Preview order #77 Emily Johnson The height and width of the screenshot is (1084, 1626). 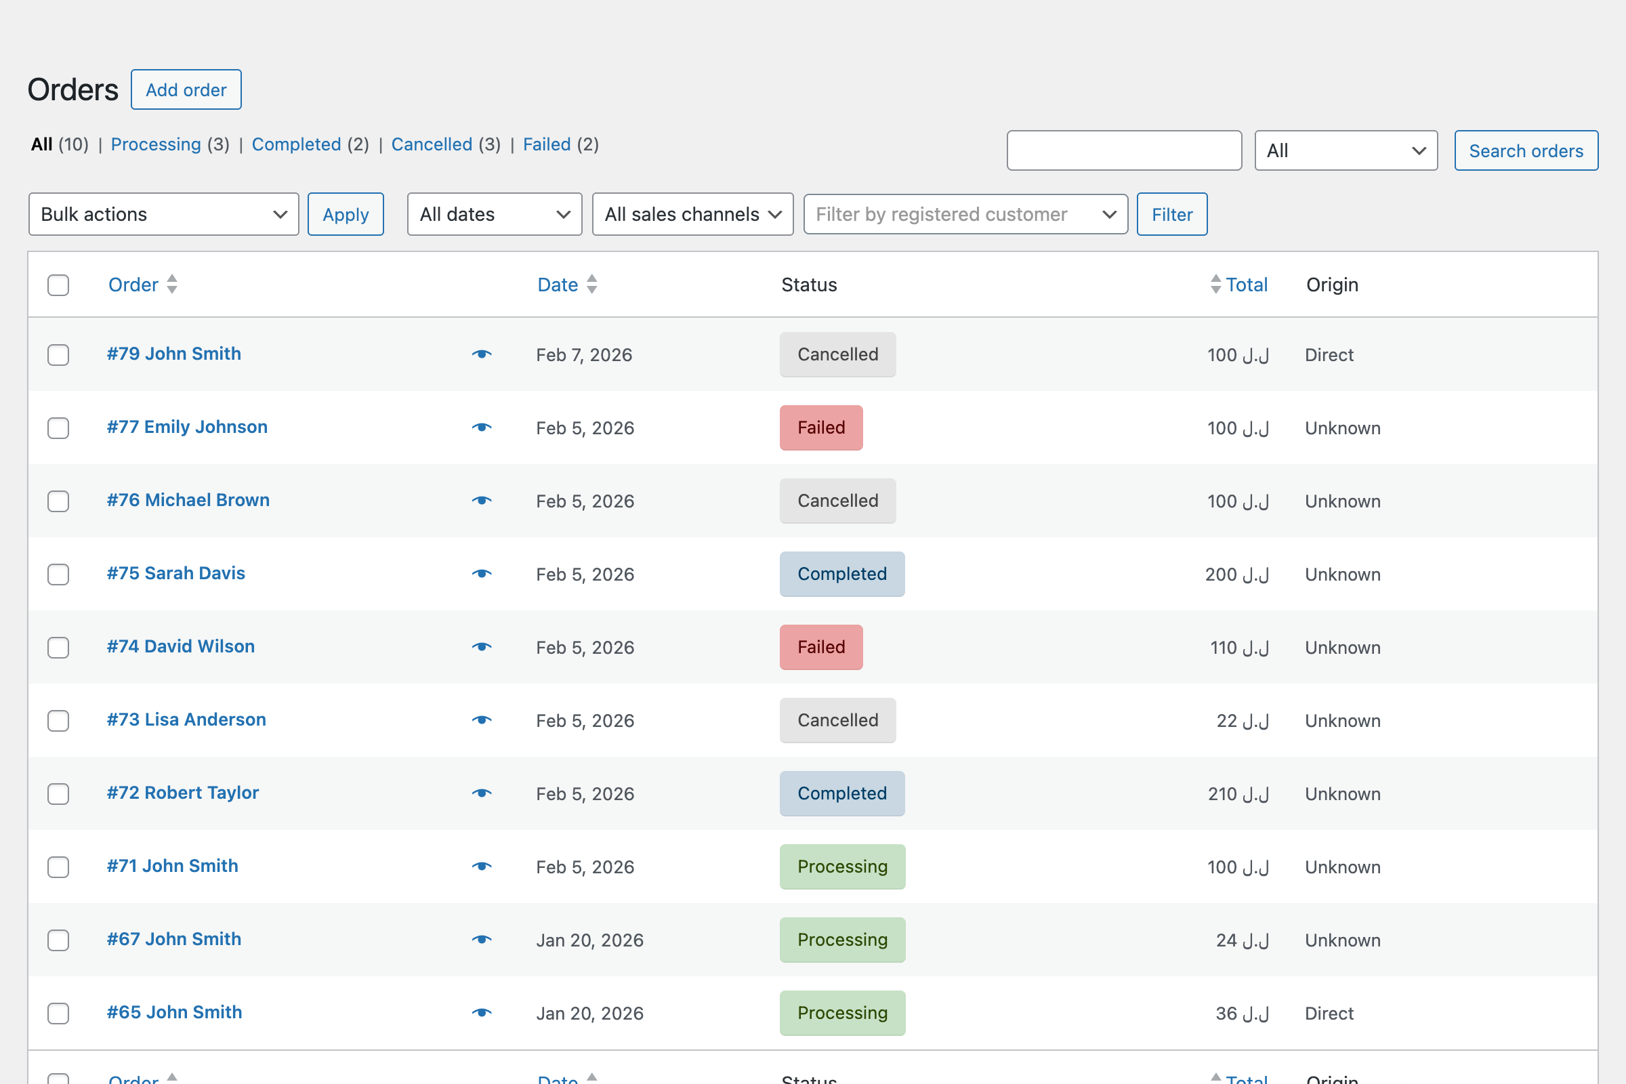[x=482, y=428]
